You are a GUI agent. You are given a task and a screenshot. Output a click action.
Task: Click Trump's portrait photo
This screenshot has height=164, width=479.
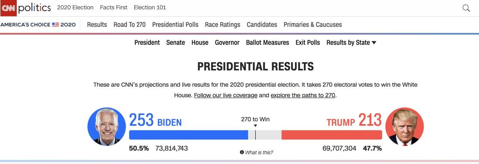click(405, 127)
